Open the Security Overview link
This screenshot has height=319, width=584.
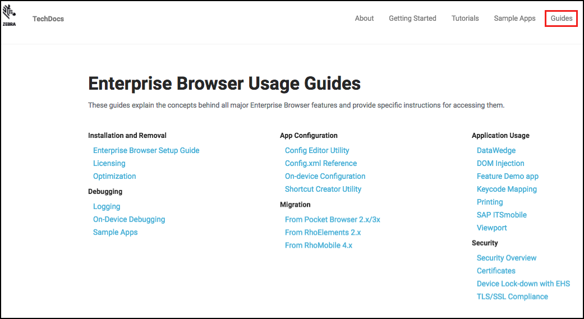pos(507,258)
